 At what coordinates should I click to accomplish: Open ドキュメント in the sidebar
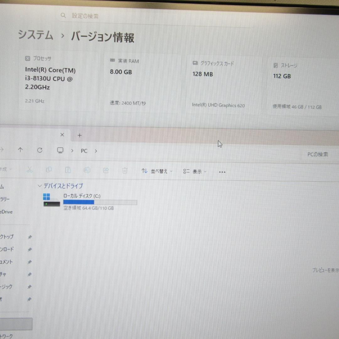point(6,262)
